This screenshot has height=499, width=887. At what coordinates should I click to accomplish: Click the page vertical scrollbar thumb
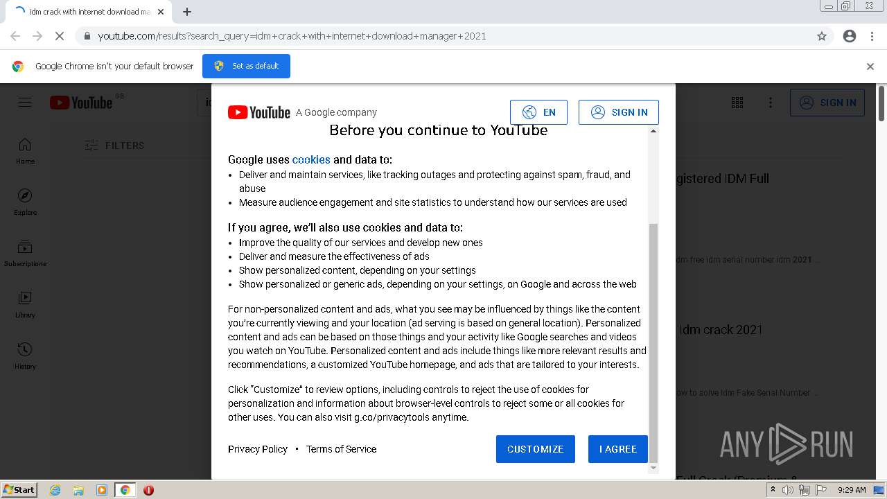[881, 103]
